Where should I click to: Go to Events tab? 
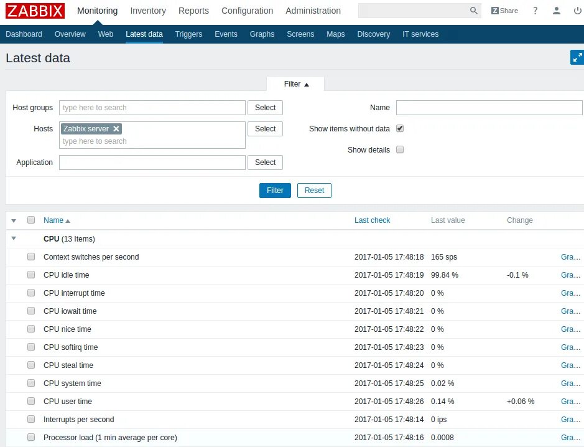(226, 34)
